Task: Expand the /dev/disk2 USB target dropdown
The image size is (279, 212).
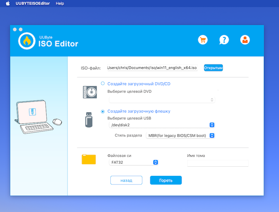Action: [162, 125]
